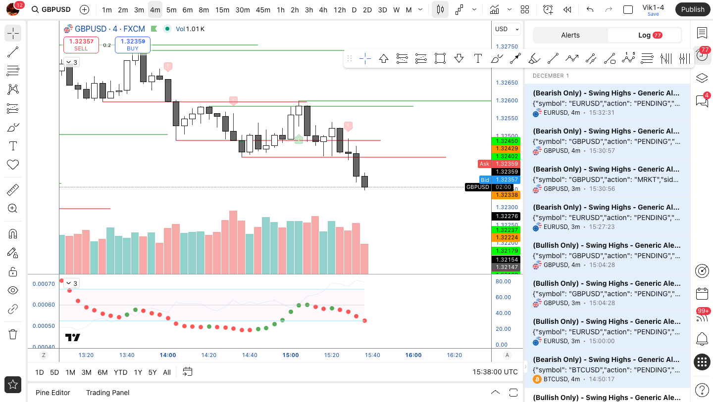
Task: Select the rectangle tool in floating toolbar
Action: pos(440,59)
